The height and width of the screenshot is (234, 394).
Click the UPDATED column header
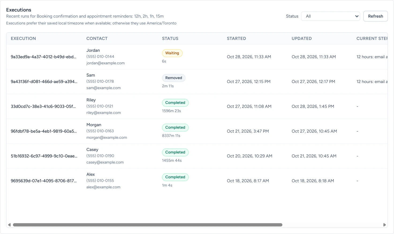pyautogui.click(x=302, y=38)
